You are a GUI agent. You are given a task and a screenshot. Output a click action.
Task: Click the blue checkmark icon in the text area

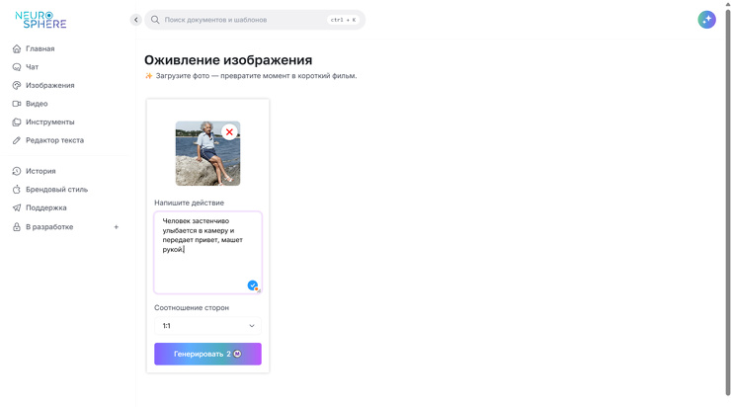pos(253,285)
